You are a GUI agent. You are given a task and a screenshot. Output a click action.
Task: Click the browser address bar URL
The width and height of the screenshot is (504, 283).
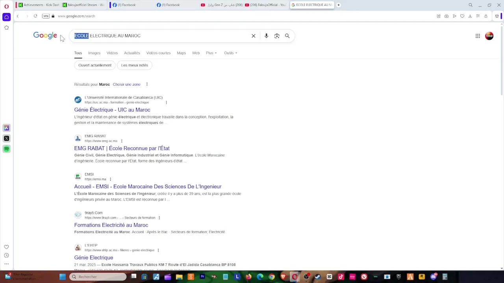tap(76, 16)
